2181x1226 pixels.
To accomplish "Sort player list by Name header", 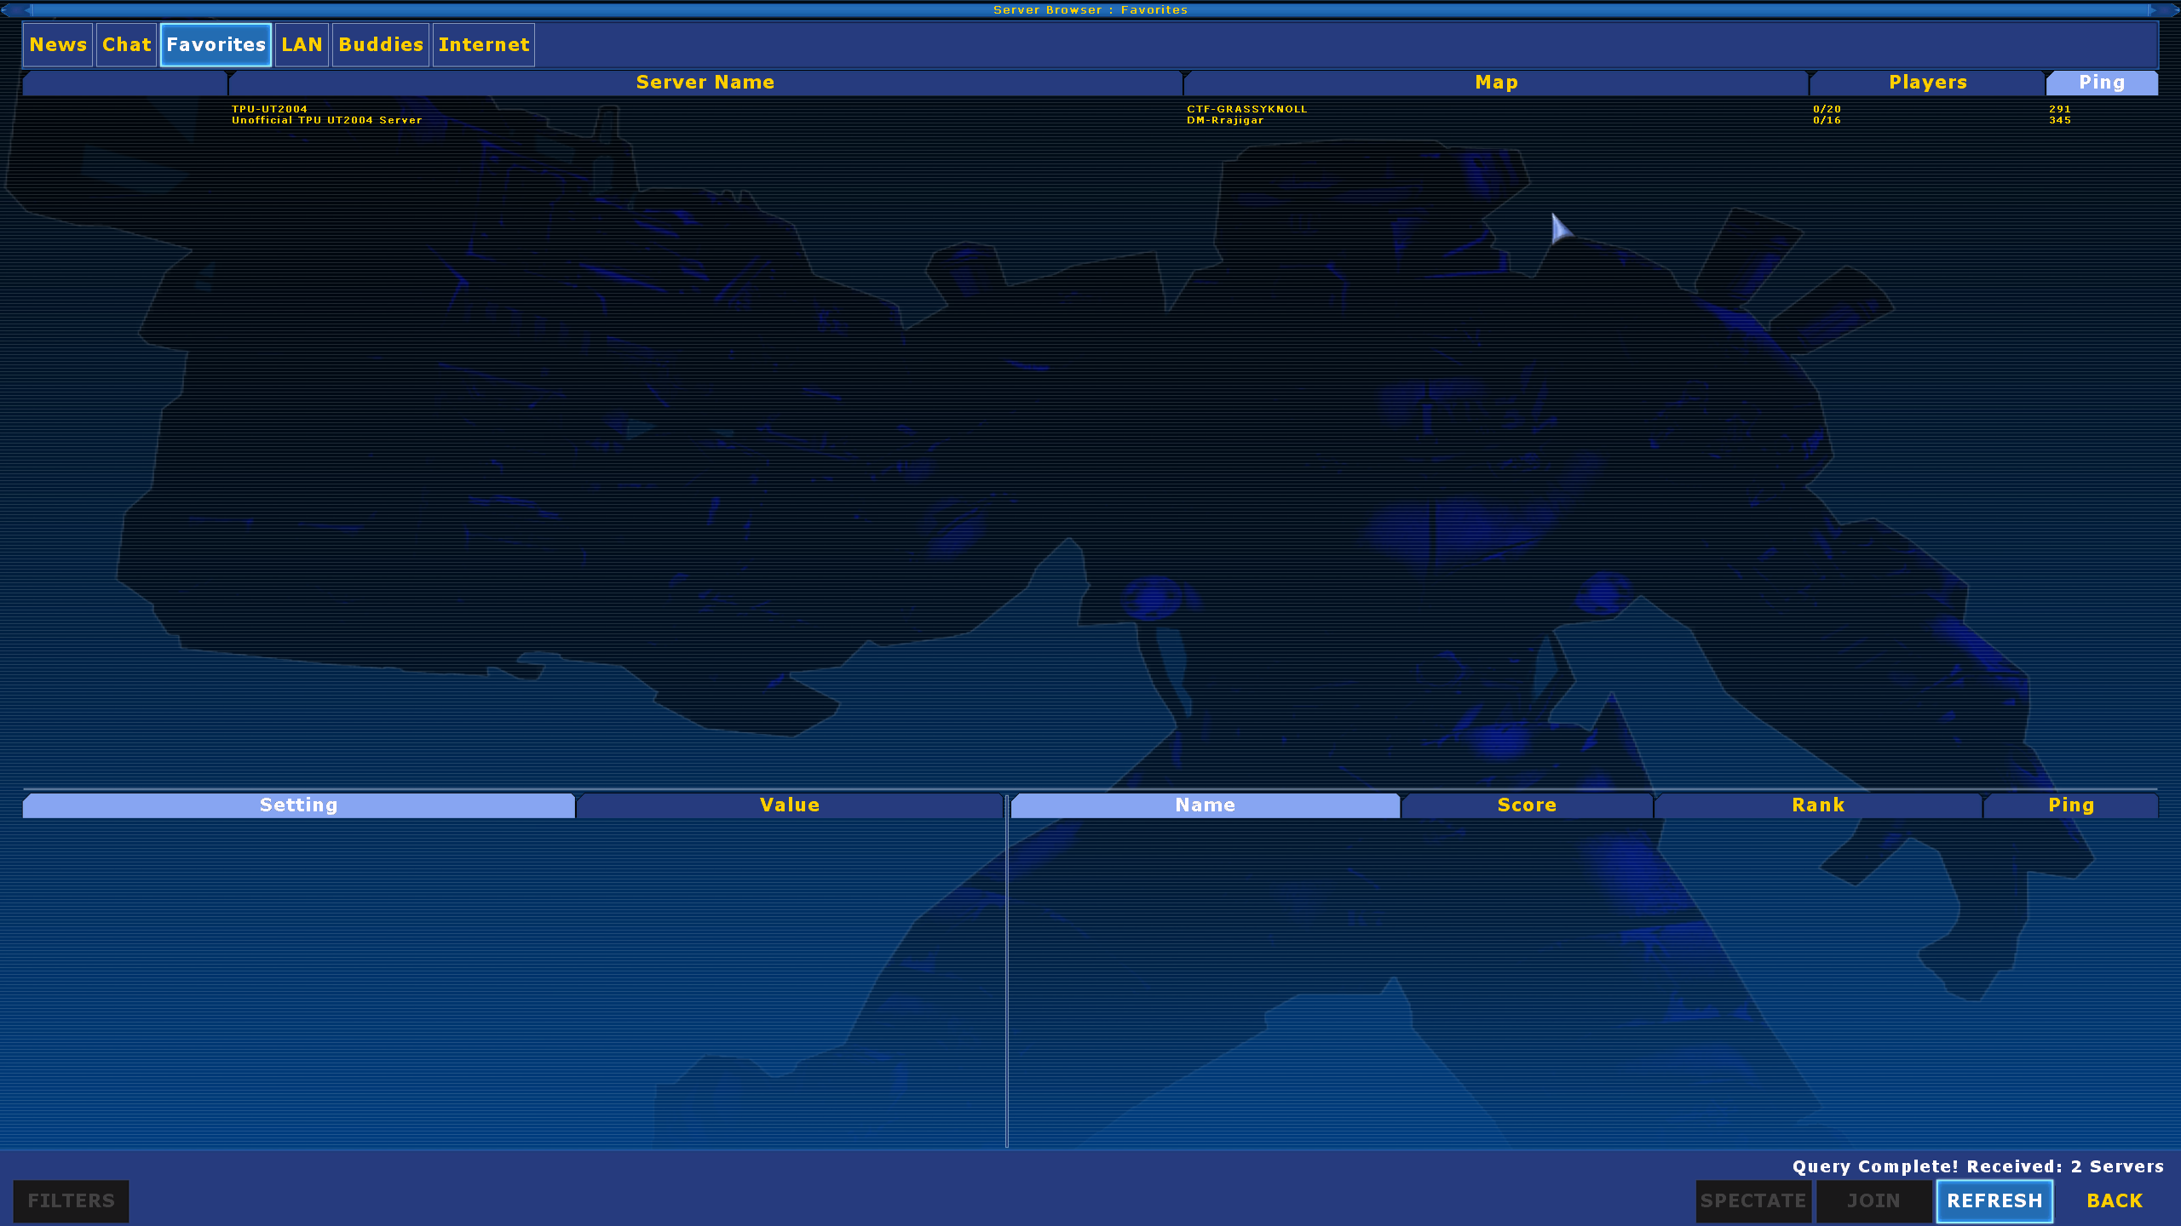I will pos(1205,805).
